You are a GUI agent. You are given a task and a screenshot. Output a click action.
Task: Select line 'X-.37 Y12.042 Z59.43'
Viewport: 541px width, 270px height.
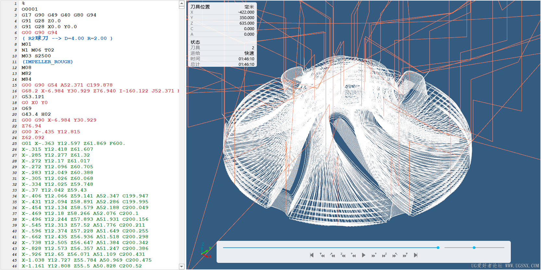click(54, 190)
